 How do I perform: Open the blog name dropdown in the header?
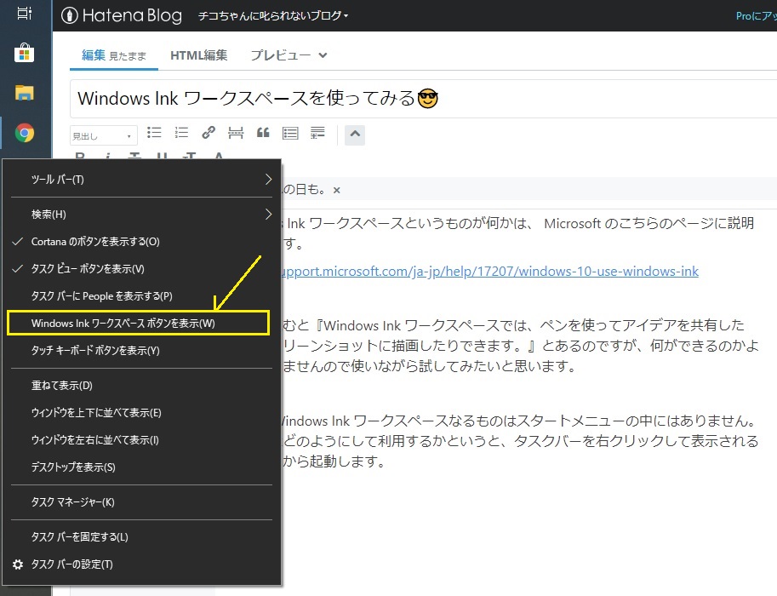point(273,16)
